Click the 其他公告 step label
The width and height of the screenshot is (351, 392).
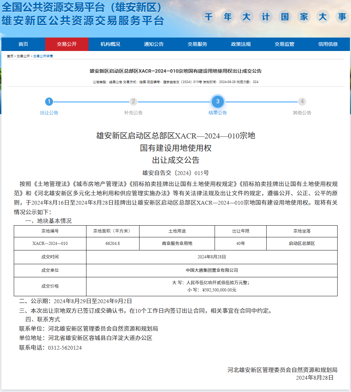point(302,113)
